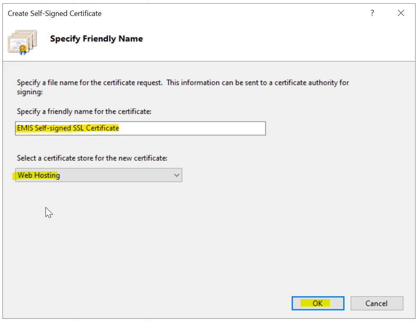Open the certificate store combo box

coord(98,175)
